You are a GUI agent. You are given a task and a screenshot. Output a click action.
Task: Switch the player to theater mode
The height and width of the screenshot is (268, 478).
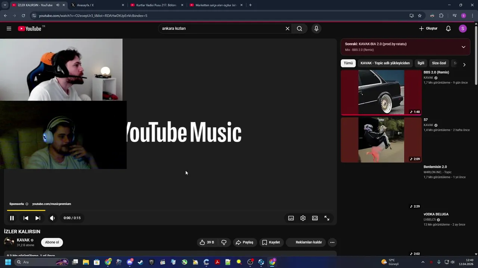click(x=315, y=218)
